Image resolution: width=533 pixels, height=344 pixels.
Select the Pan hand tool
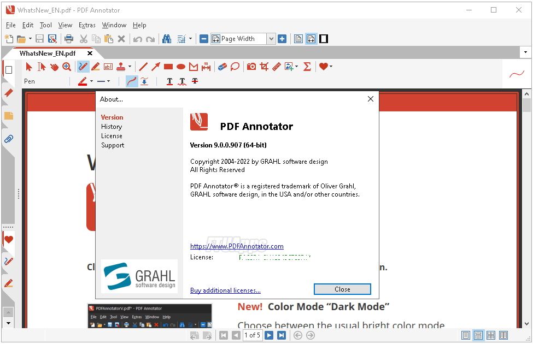54,67
